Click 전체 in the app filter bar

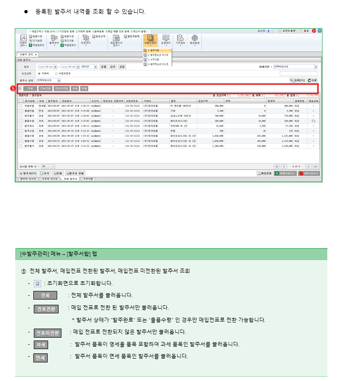[x=30, y=89]
